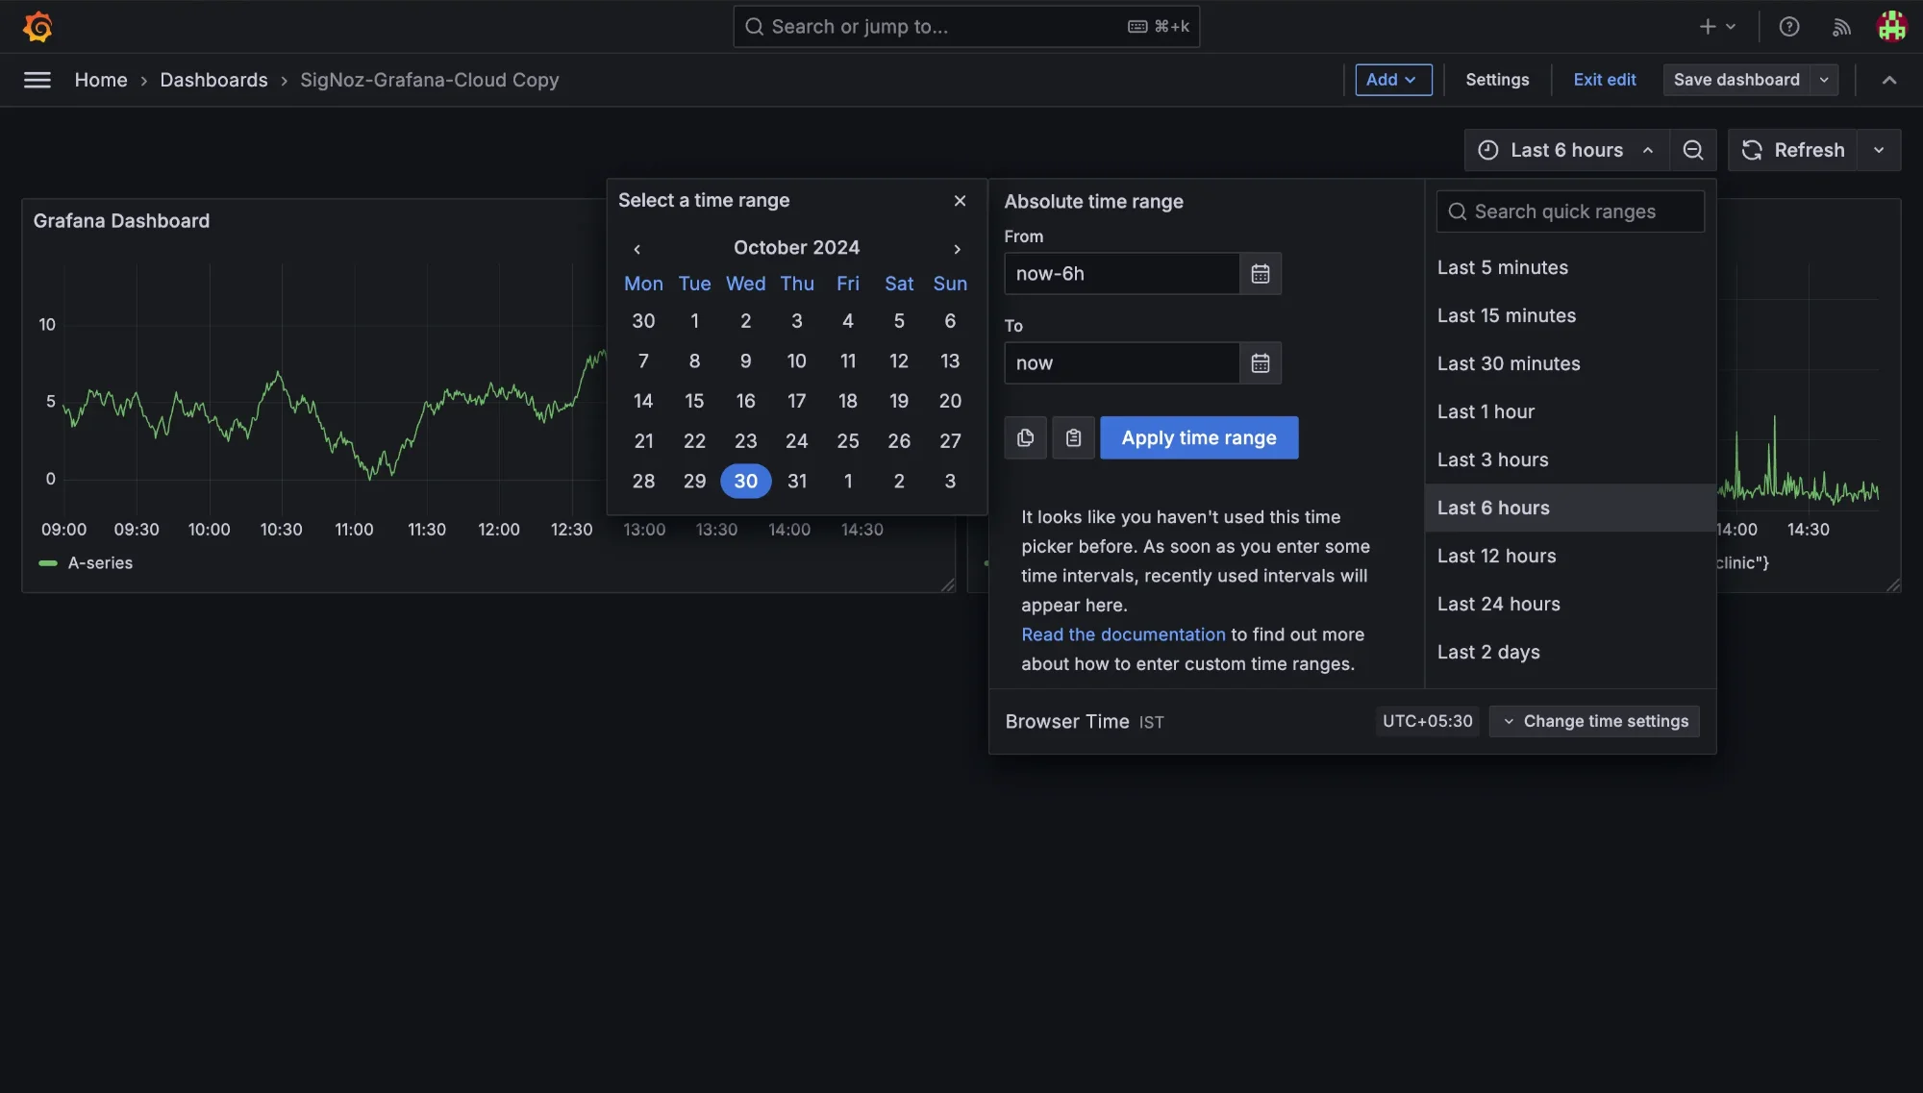Select October 30 in calendar
The image size is (1923, 1093).
click(746, 482)
